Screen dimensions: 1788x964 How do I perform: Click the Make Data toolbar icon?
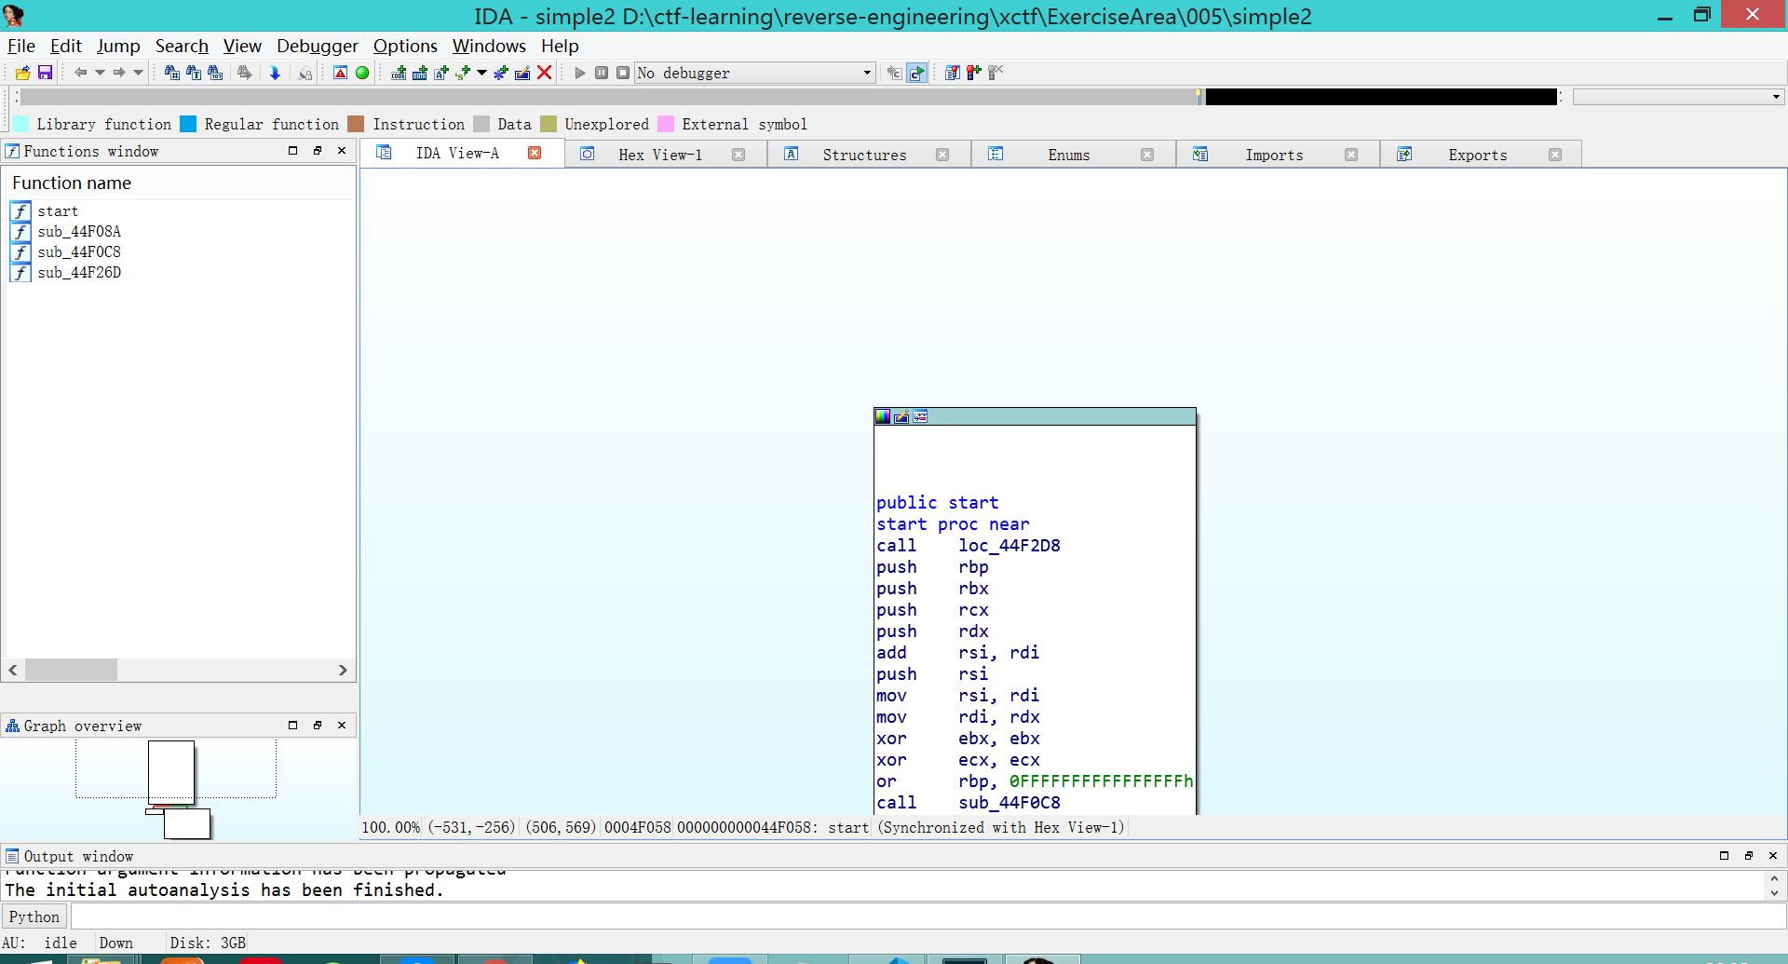coord(419,73)
